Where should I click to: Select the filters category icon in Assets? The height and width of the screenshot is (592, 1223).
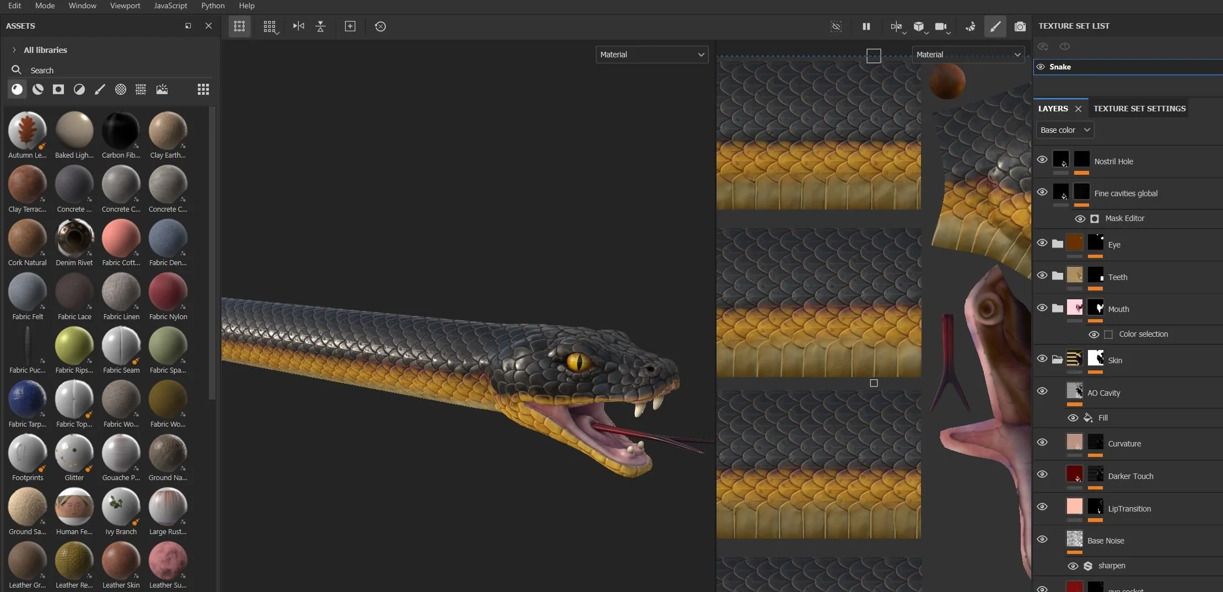click(x=79, y=89)
